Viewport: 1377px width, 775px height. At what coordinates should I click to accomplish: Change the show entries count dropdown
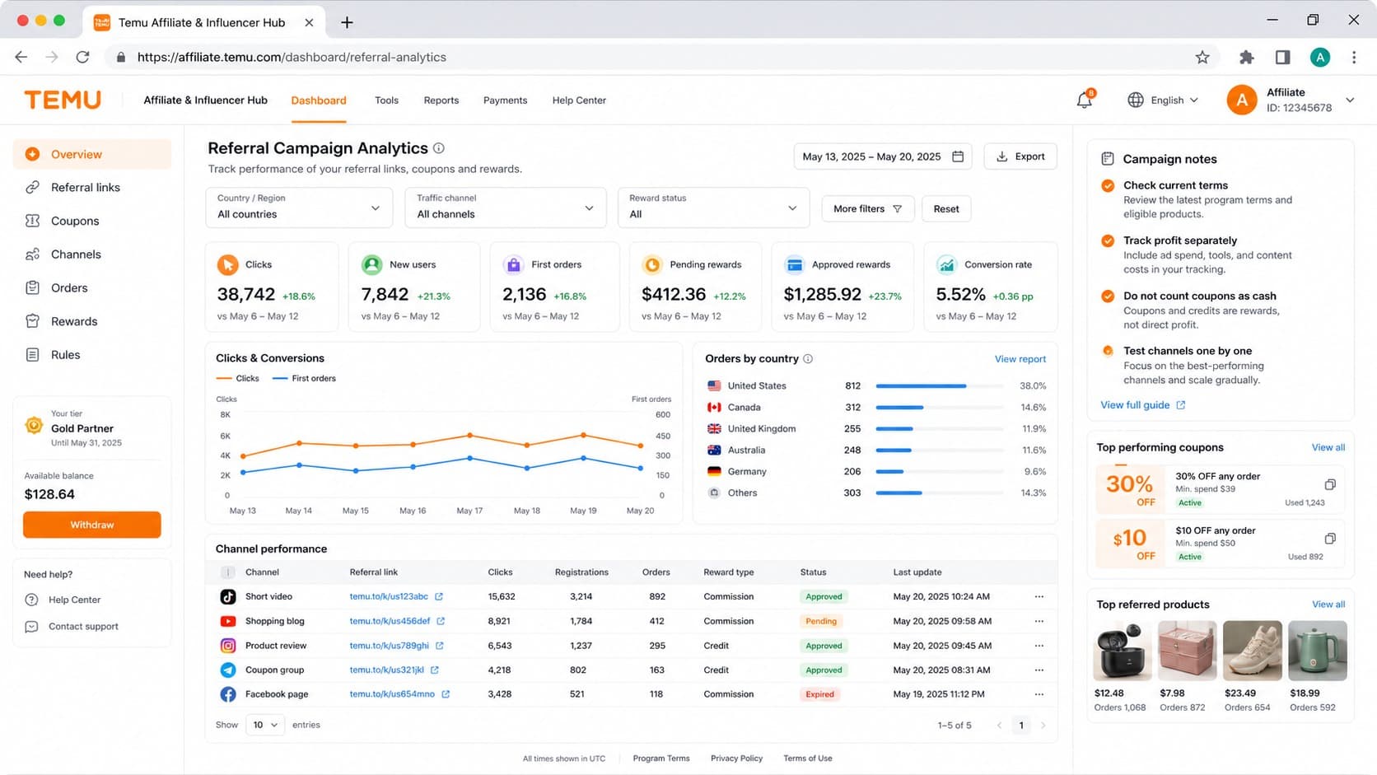point(264,725)
